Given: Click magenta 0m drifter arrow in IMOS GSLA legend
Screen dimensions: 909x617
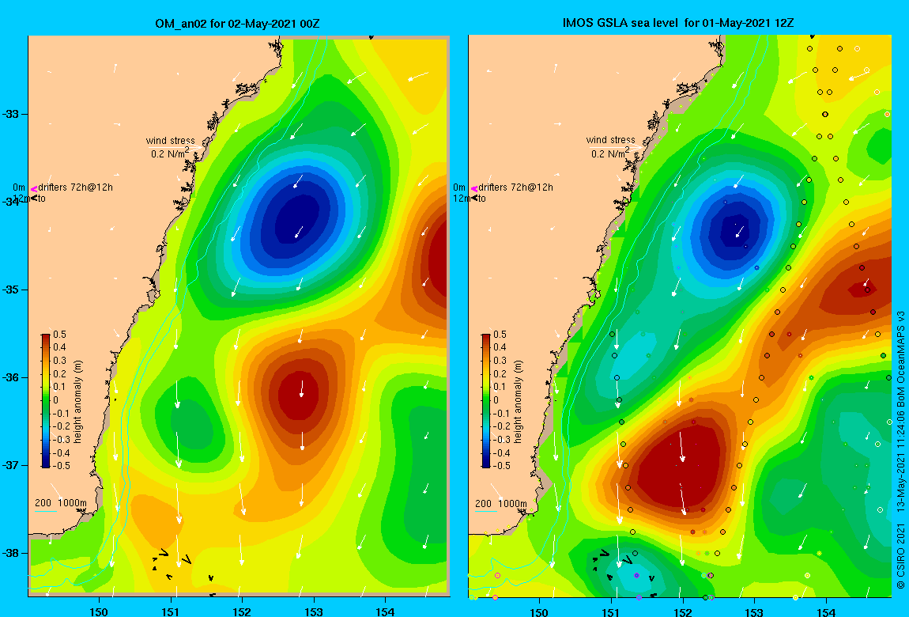Looking at the screenshot, I should (x=474, y=188).
